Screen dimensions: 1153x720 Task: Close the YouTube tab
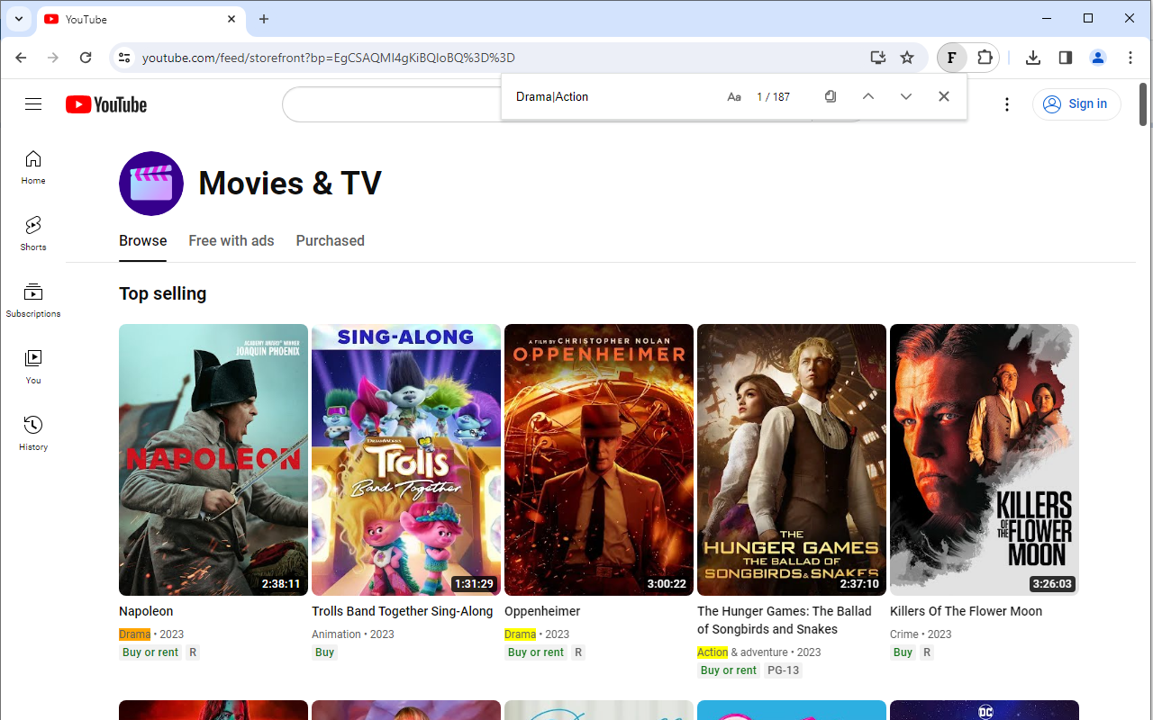tap(232, 19)
